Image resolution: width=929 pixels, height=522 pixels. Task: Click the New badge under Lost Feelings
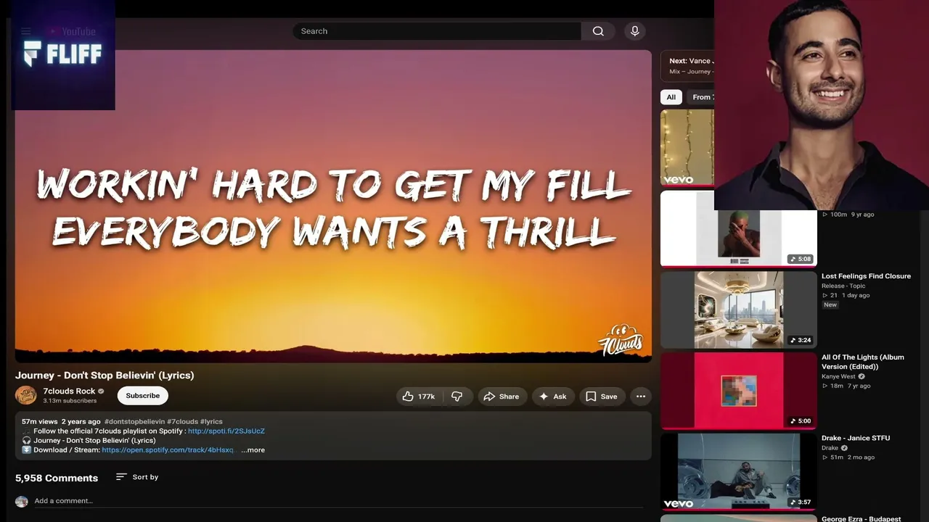pos(830,305)
